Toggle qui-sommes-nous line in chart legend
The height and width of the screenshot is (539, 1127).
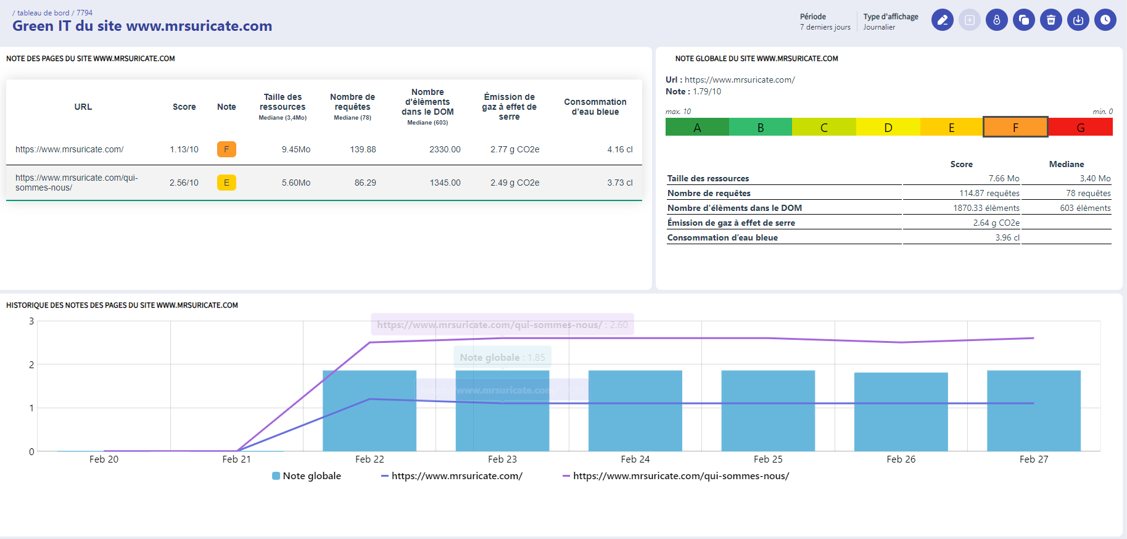(x=675, y=476)
